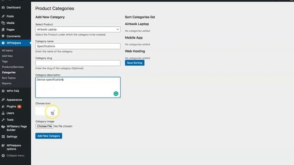Click the Posts pin icon
Image resolution: width=294 pixels, height=165 pixels.
click(3, 16)
